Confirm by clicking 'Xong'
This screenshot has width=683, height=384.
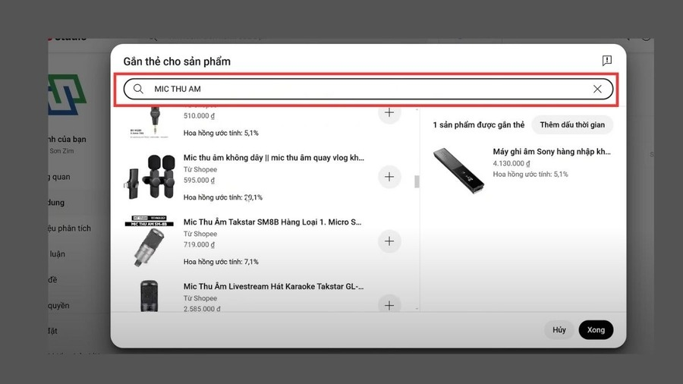pos(596,330)
